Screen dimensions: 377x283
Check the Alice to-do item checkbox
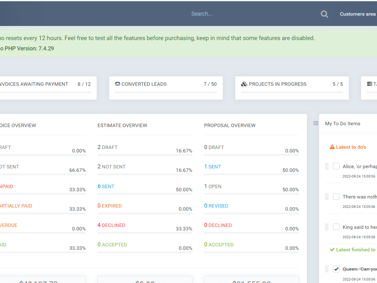336,166
